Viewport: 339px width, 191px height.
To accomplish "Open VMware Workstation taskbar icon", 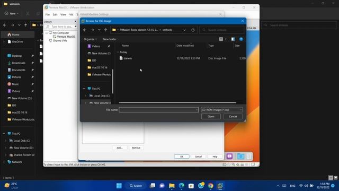I will pos(220,186).
